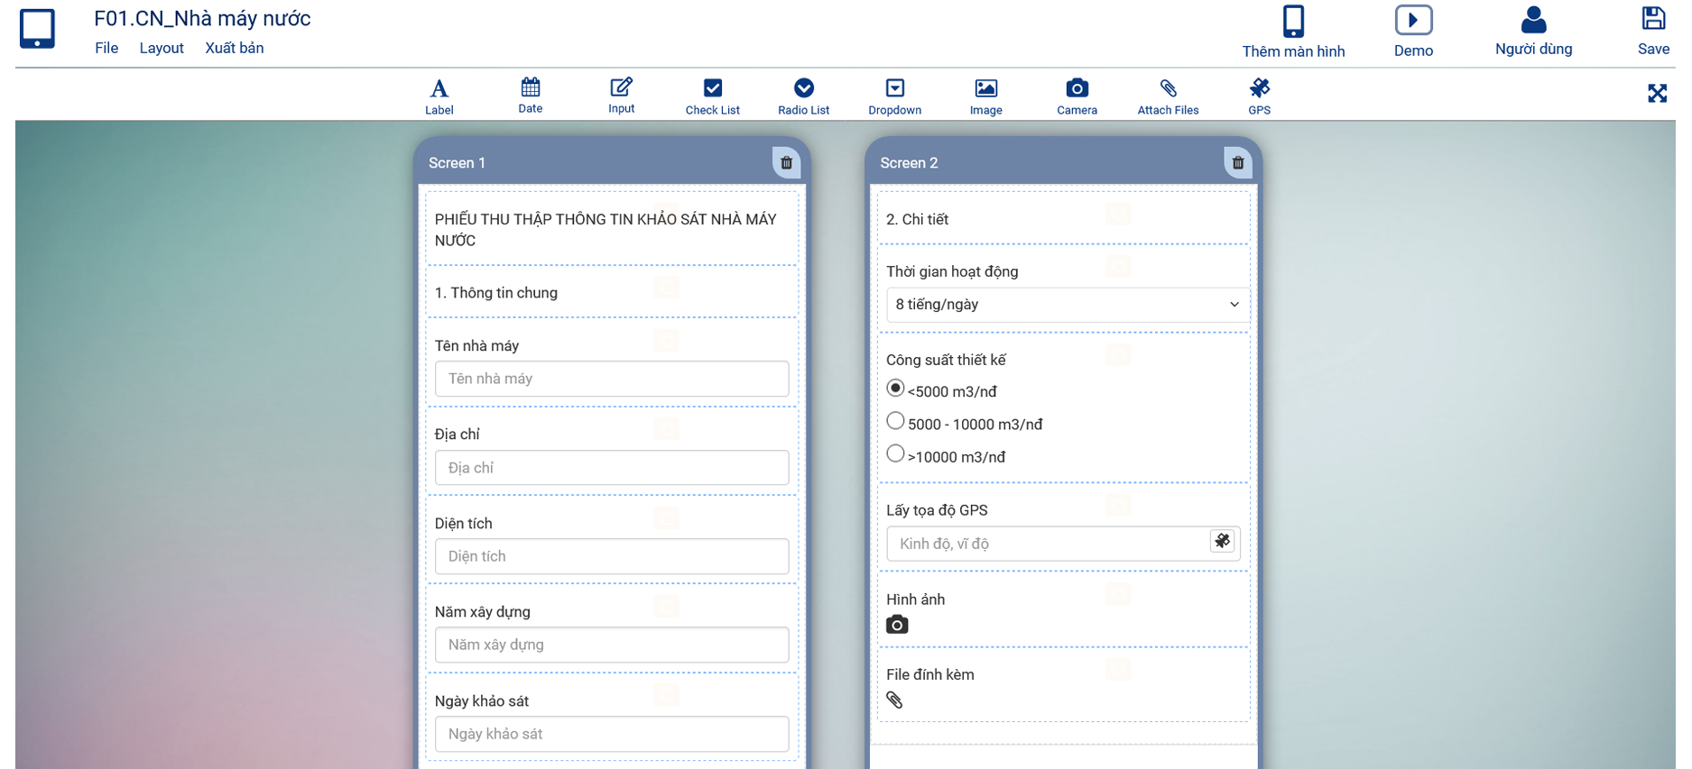
Task: Click the Dropdown tool in toolbar
Action: tap(894, 96)
